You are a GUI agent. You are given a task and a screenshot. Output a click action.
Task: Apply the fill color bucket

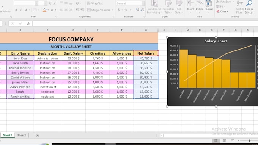pos(44,10)
